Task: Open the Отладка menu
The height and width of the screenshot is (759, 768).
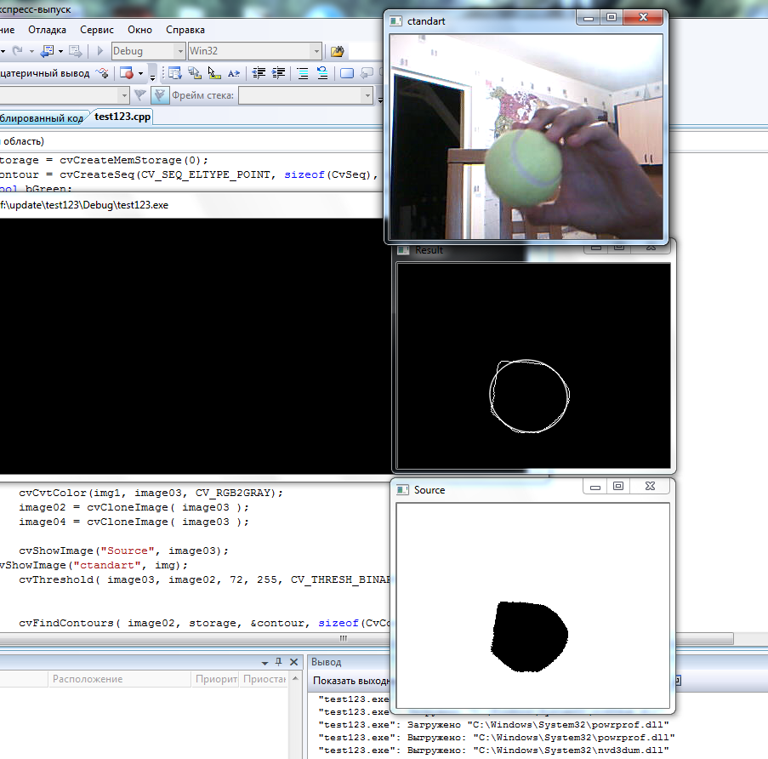Action: point(47,29)
